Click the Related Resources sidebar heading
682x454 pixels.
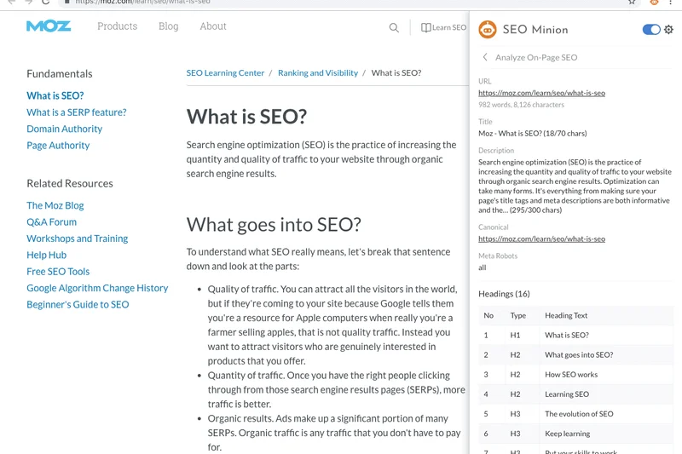[70, 183]
